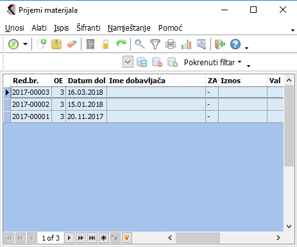Click the green curved arrow icon
Image resolution: width=297 pixels, height=247 pixels.
121,44
